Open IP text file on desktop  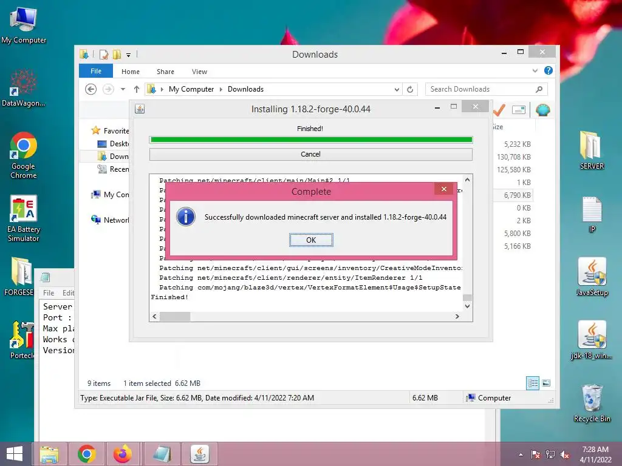click(x=592, y=214)
